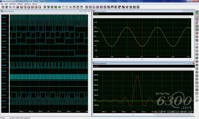Open the Windows menu

(x=28, y=4)
